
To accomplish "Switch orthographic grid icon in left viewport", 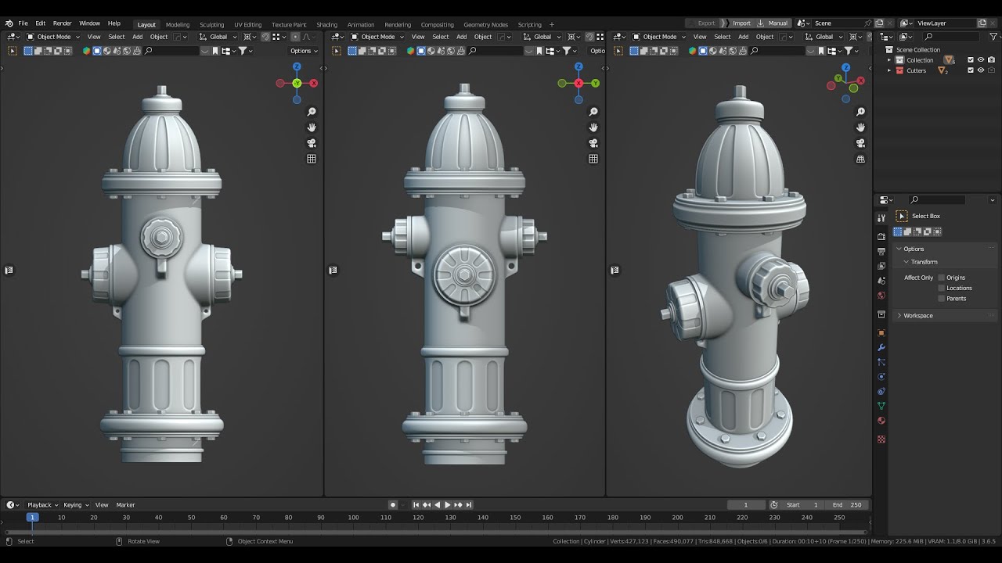I will click(312, 159).
